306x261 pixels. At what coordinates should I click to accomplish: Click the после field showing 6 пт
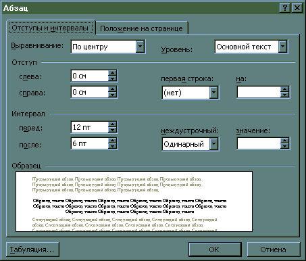tap(90, 143)
